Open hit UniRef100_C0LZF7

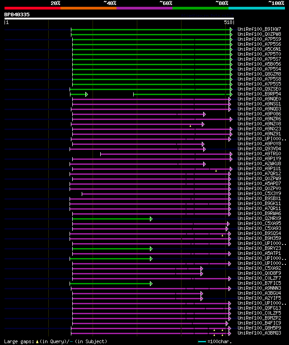pos(259,278)
